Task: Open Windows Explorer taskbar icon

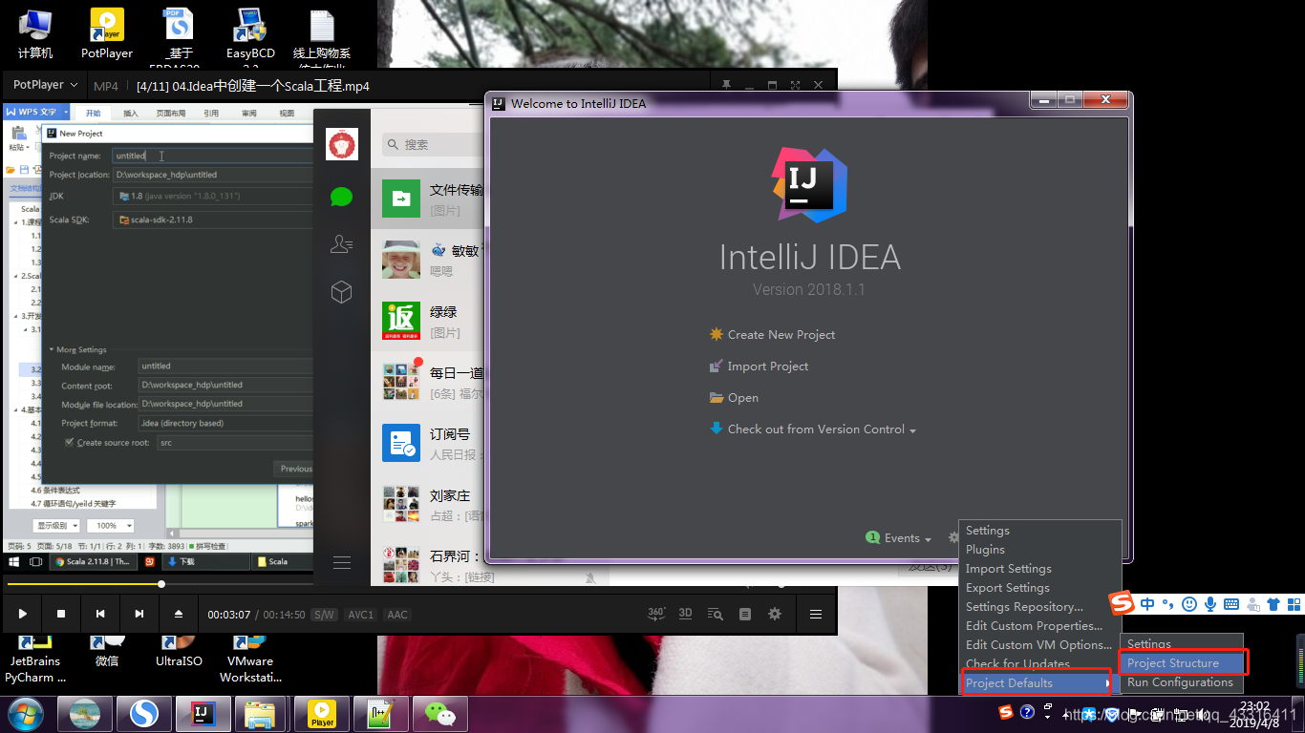Action: pos(261,714)
